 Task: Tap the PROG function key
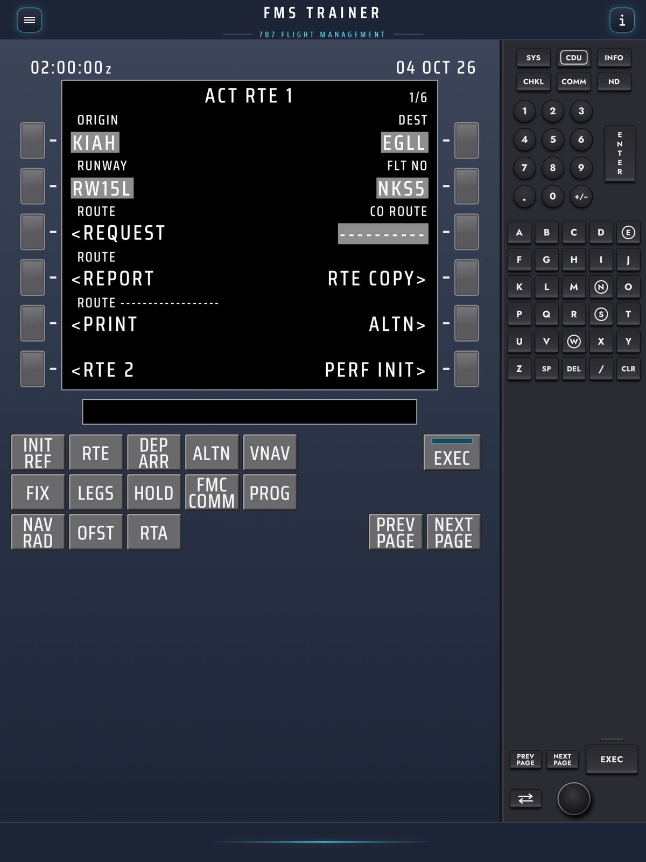pyautogui.click(x=270, y=492)
